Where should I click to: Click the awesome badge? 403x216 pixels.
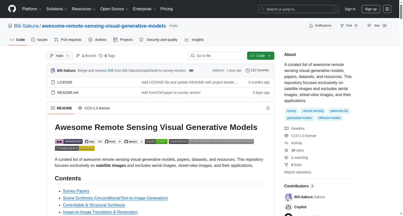click(69, 141)
